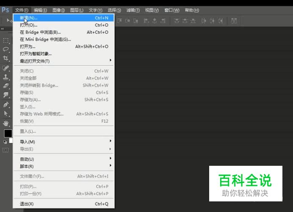Select the Lasso tool

[6, 49]
